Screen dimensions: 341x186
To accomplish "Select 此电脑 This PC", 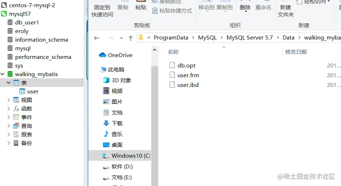I will click(116, 69).
